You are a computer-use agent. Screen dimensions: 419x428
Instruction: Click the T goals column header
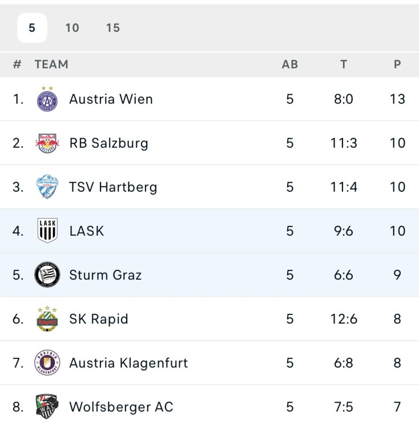tap(344, 64)
